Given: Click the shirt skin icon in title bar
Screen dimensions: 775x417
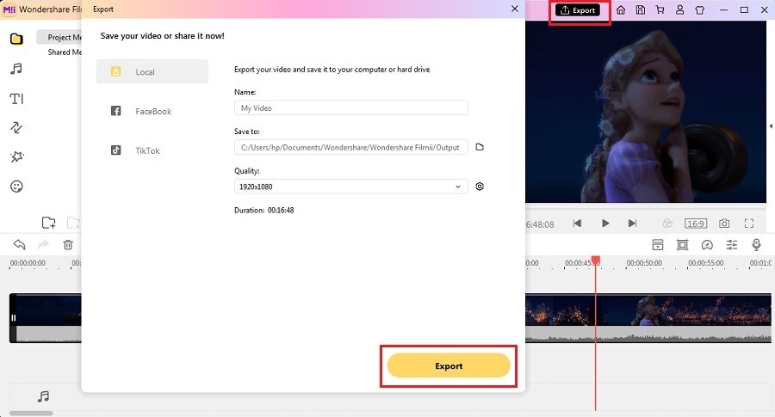Looking at the screenshot, I should tap(700, 9).
